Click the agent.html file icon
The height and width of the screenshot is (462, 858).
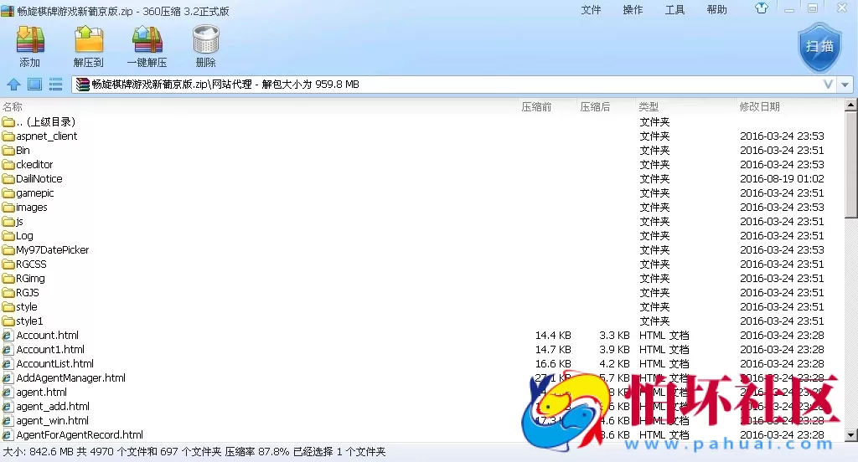pyautogui.click(x=7, y=392)
